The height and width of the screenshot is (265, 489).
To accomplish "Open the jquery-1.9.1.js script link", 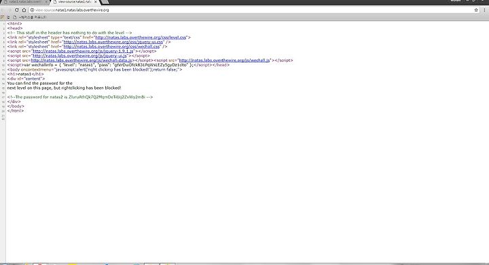I will [83, 51].
